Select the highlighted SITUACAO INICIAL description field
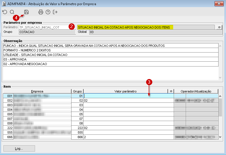The width and height of the screenshot is (226, 155). click(x=146, y=27)
